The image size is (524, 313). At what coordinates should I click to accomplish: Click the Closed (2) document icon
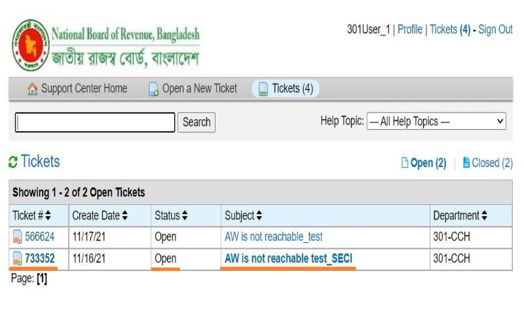point(466,163)
